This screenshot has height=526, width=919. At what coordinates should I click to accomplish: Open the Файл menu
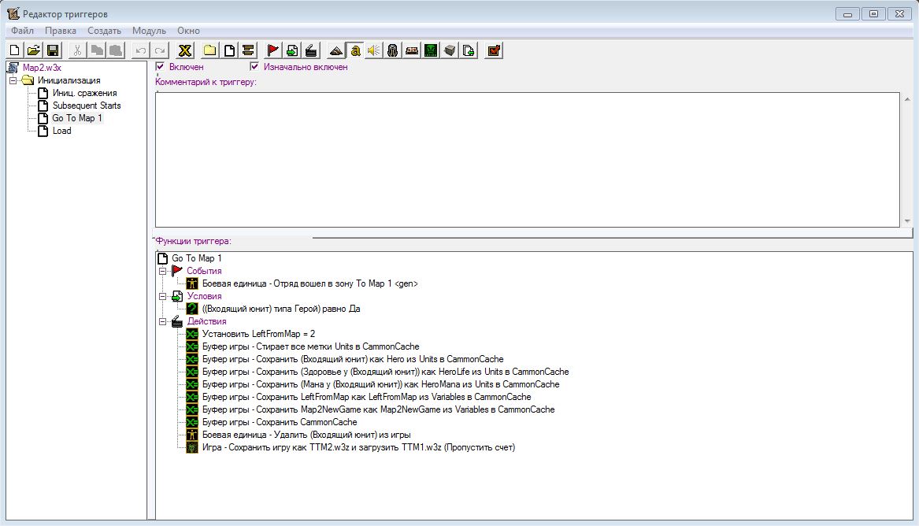(22, 31)
